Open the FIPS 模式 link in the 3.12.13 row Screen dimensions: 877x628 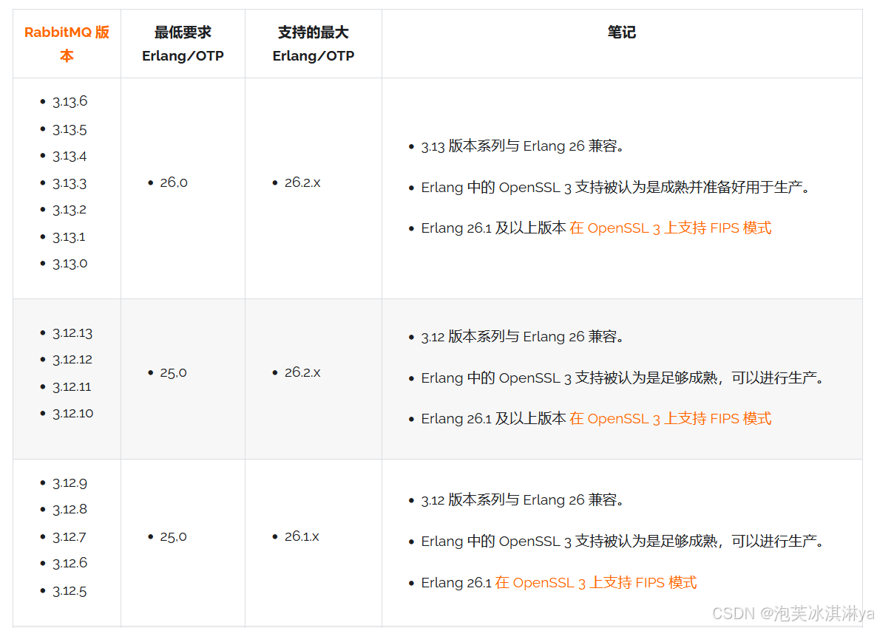[670, 418]
